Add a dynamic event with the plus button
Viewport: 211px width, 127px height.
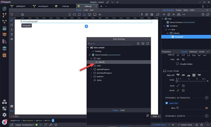206,116
